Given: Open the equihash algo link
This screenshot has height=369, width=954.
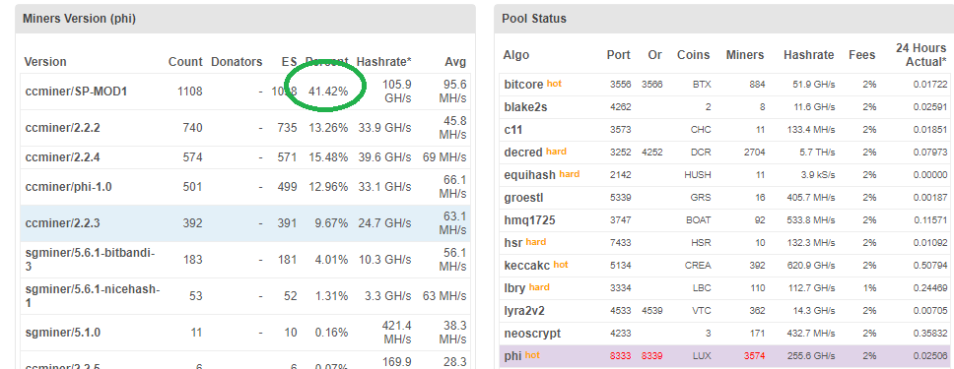Looking at the screenshot, I should point(530,174).
